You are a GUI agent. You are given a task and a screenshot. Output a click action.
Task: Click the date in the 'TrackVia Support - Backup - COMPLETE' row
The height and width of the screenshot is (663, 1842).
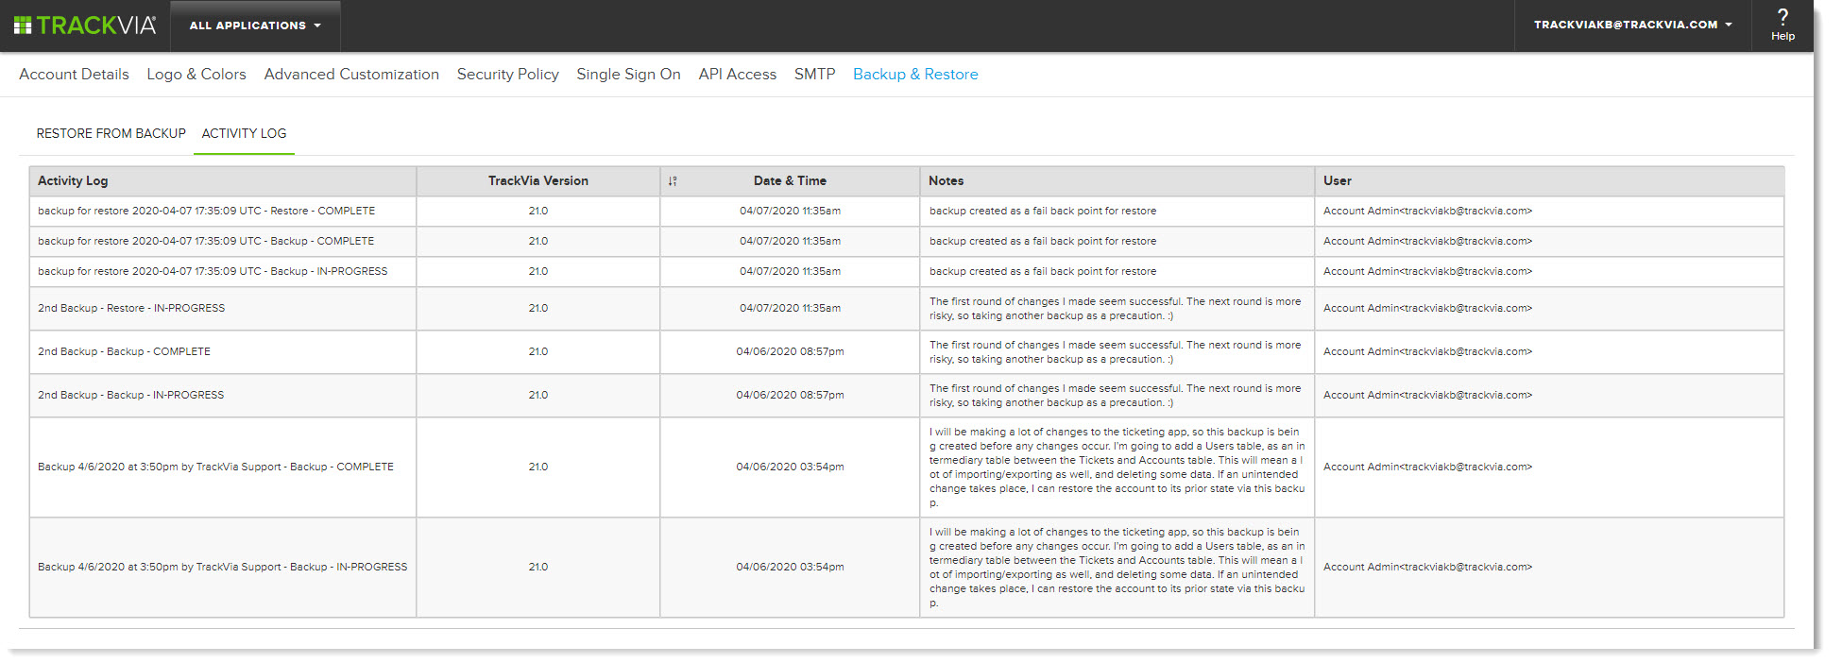click(790, 467)
